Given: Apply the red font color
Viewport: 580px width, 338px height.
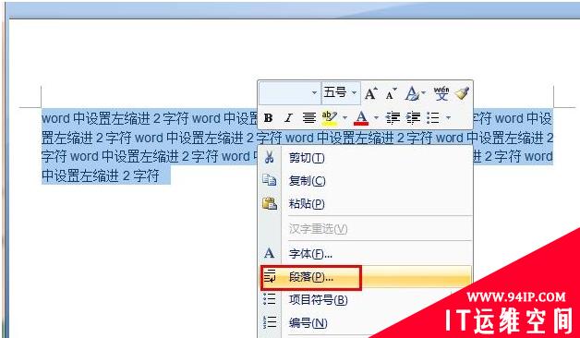Looking at the screenshot, I should 361,118.
